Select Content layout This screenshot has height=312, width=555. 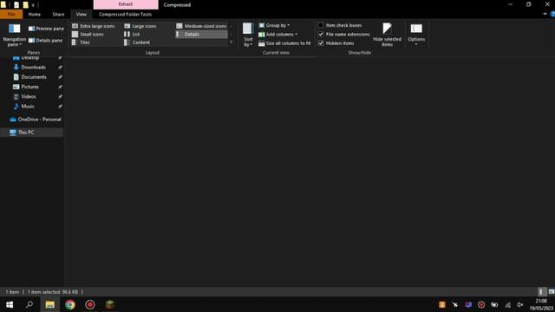pyautogui.click(x=137, y=42)
